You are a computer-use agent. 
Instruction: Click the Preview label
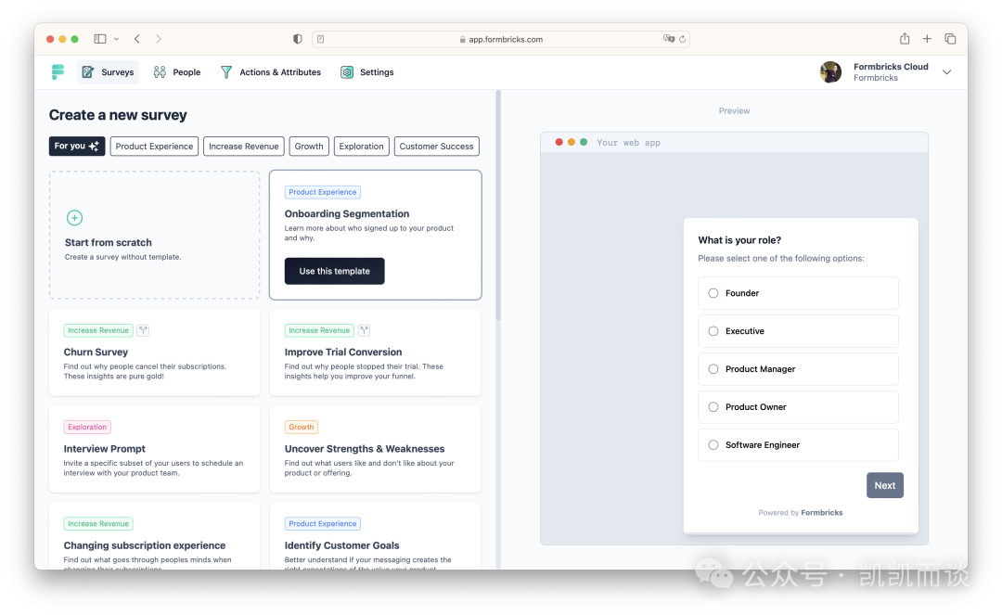click(734, 111)
